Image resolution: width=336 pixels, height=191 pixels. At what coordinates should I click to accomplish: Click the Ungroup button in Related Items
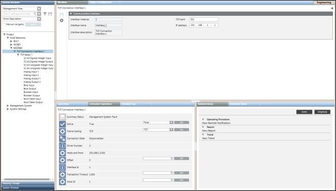click(322, 112)
